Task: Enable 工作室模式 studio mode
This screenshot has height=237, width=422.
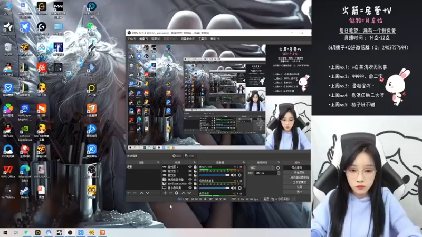Action: coord(297,182)
